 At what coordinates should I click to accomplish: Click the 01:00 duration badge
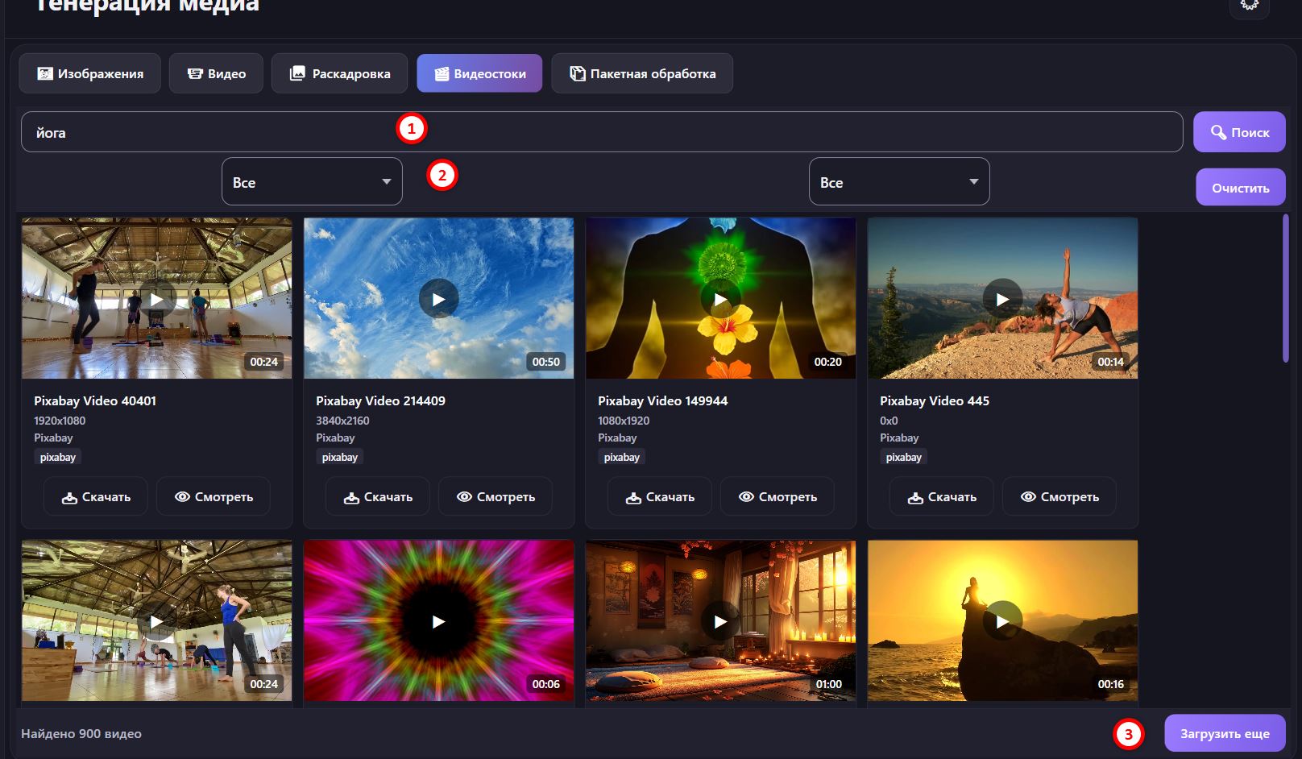click(x=828, y=684)
